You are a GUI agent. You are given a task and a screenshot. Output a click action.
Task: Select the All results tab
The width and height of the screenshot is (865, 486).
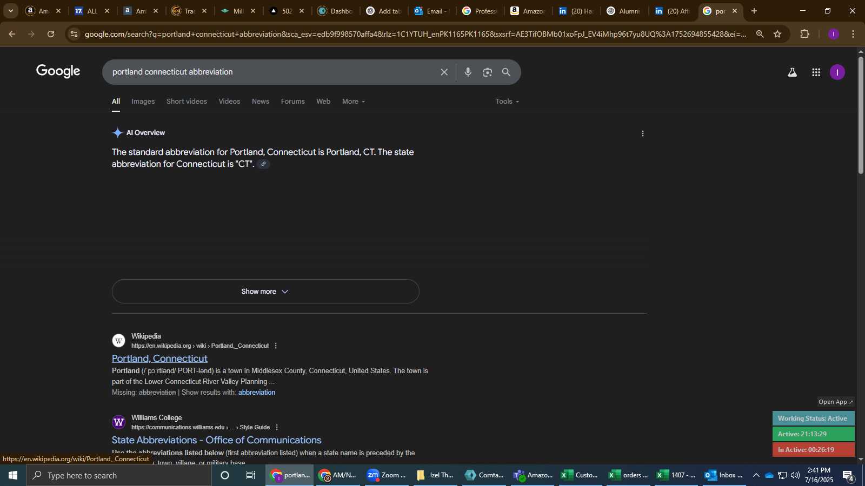point(116,102)
